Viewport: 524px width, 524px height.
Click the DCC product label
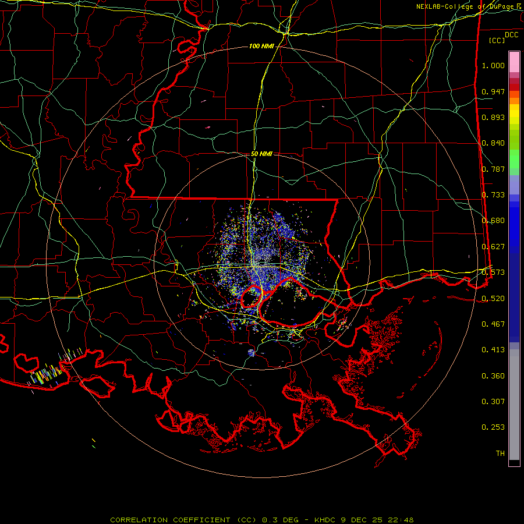512,35
